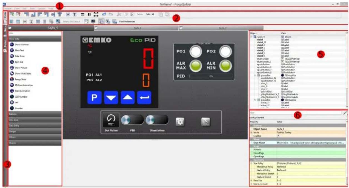Viewport: 349px width, 188px height.
Task: Click the scissors cut icon
Action: (x=119, y=14)
